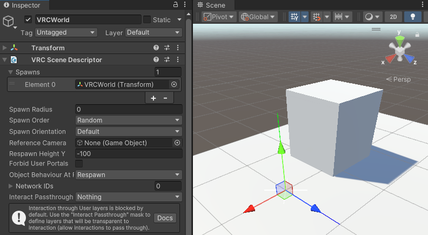
Task: Open the Layer dropdown showing Default
Action: [x=153, y=32]
